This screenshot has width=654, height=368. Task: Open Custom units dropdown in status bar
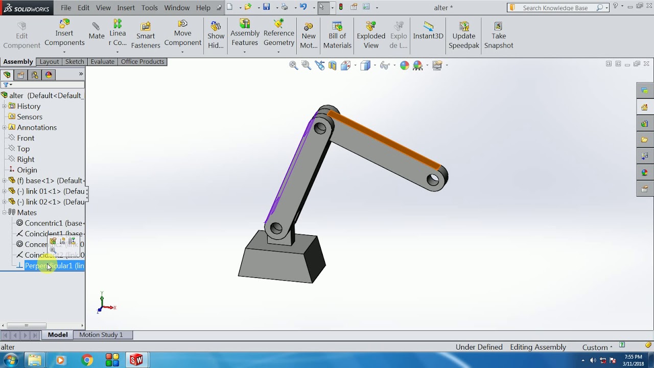click(x=597, y=347)
